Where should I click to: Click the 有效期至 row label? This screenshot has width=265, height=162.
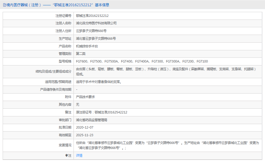tap(65, 135)
